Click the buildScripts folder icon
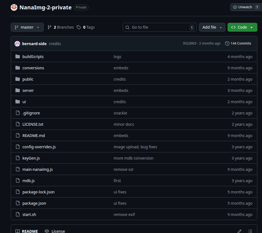 (x=18, y=56)
